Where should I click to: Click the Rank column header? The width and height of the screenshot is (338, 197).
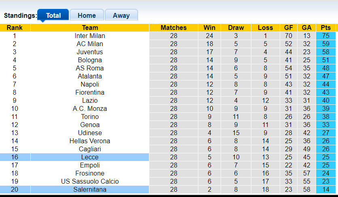pyautogui.click(x=15, y=28)
